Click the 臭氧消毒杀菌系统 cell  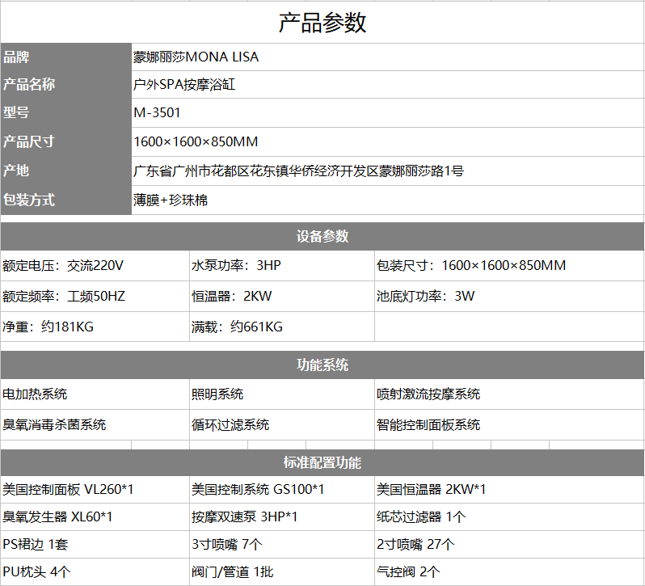(x=54, y=424)
